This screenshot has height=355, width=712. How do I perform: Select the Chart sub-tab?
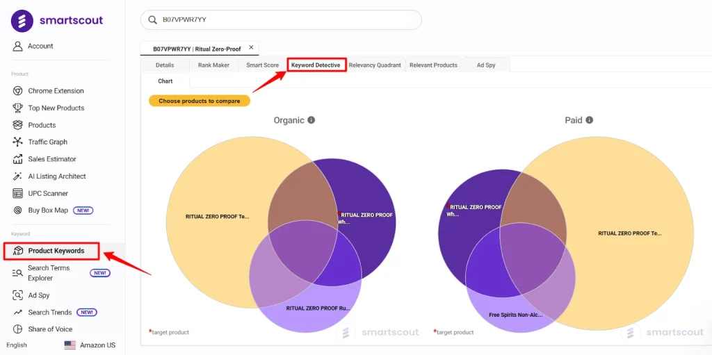(165, 81)
